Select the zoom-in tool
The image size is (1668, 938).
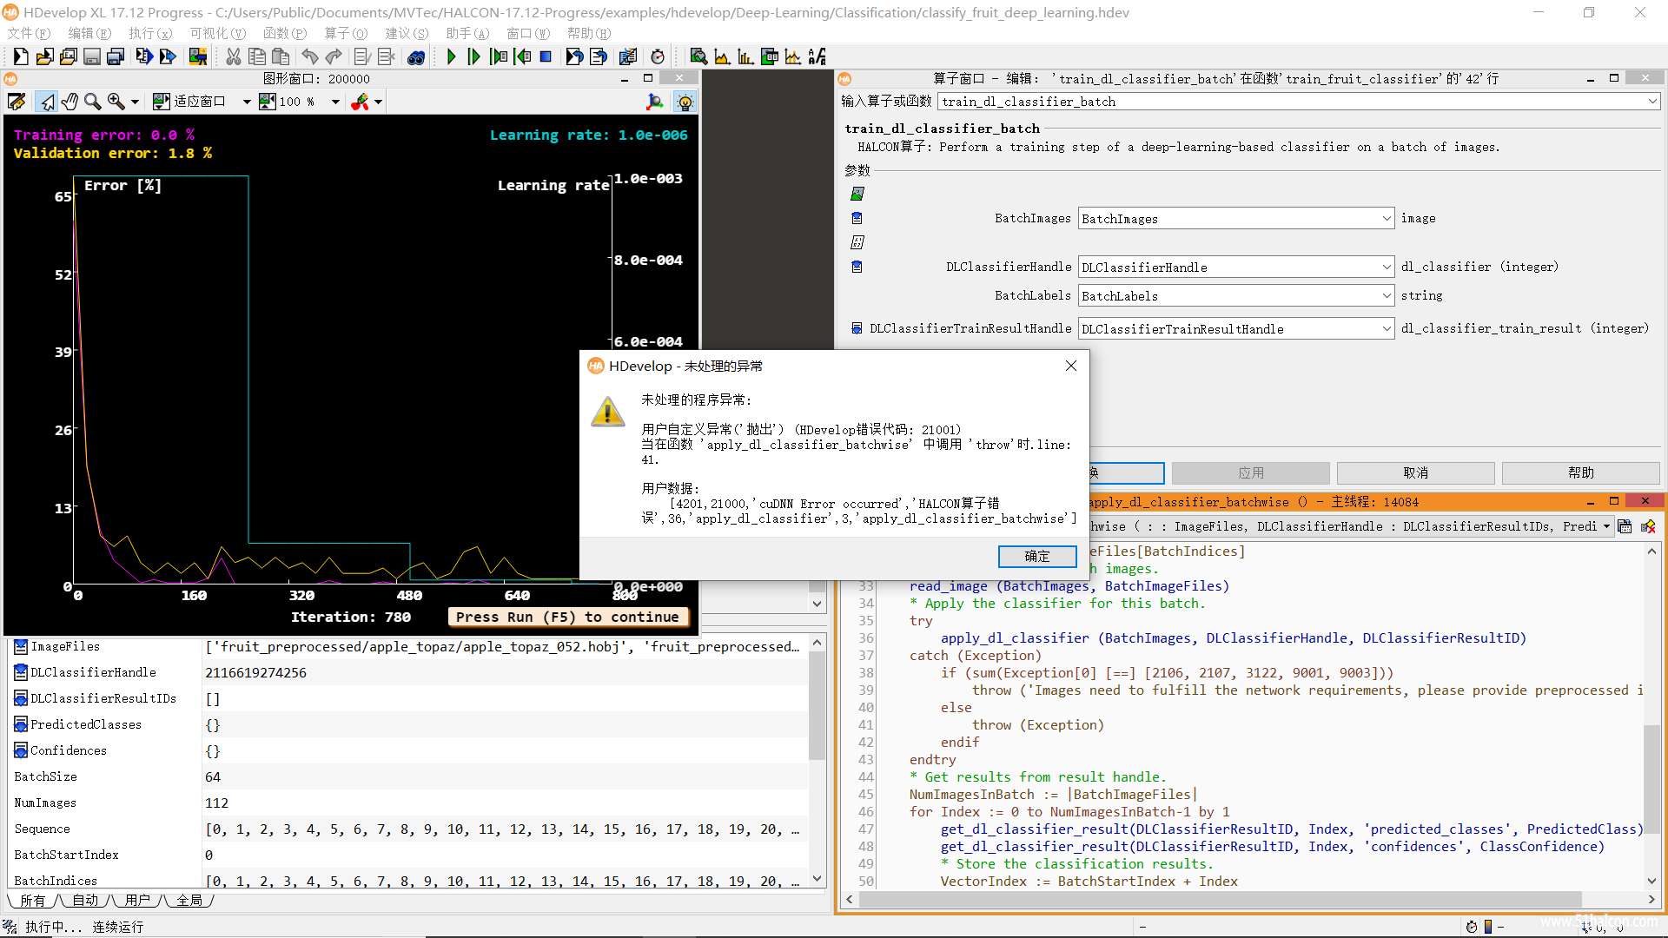116,102
